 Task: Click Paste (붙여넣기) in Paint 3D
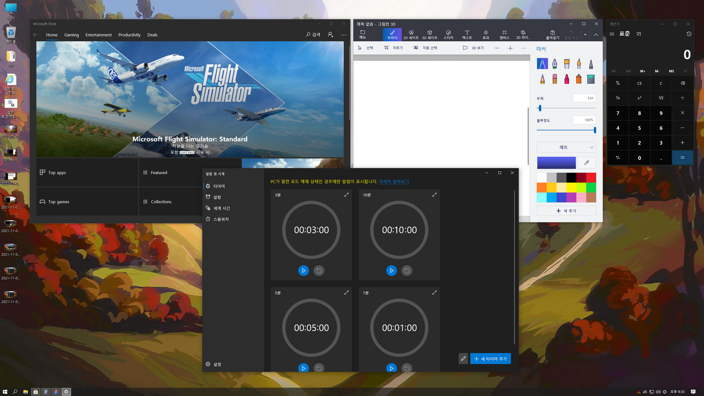[x=552, y=35]
